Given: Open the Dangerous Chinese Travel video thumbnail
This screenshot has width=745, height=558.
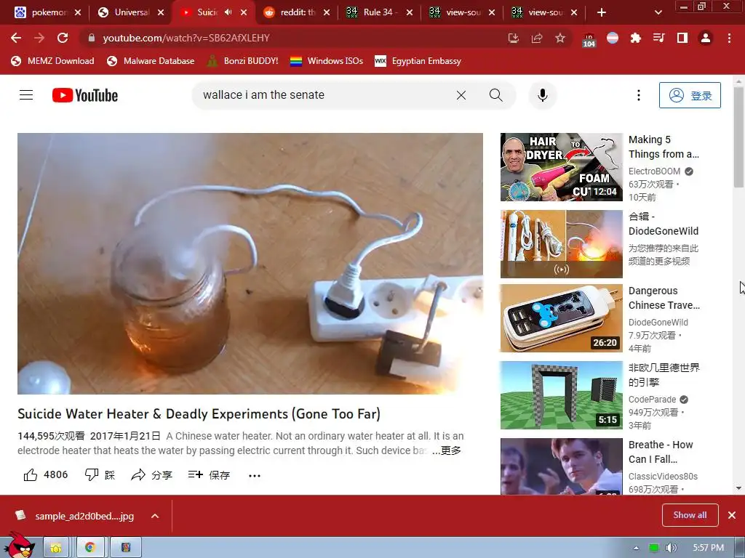Looking at the screenshot, I should [561, 318].
